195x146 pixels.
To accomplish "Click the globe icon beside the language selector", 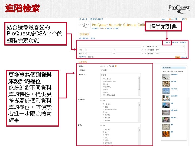I will pyautogui.click(x=170, y=19).
